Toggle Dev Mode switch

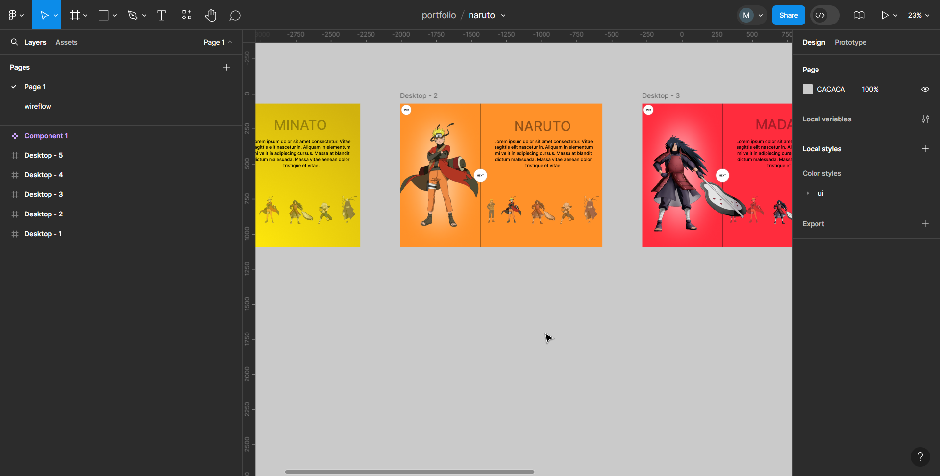point(825,15)
